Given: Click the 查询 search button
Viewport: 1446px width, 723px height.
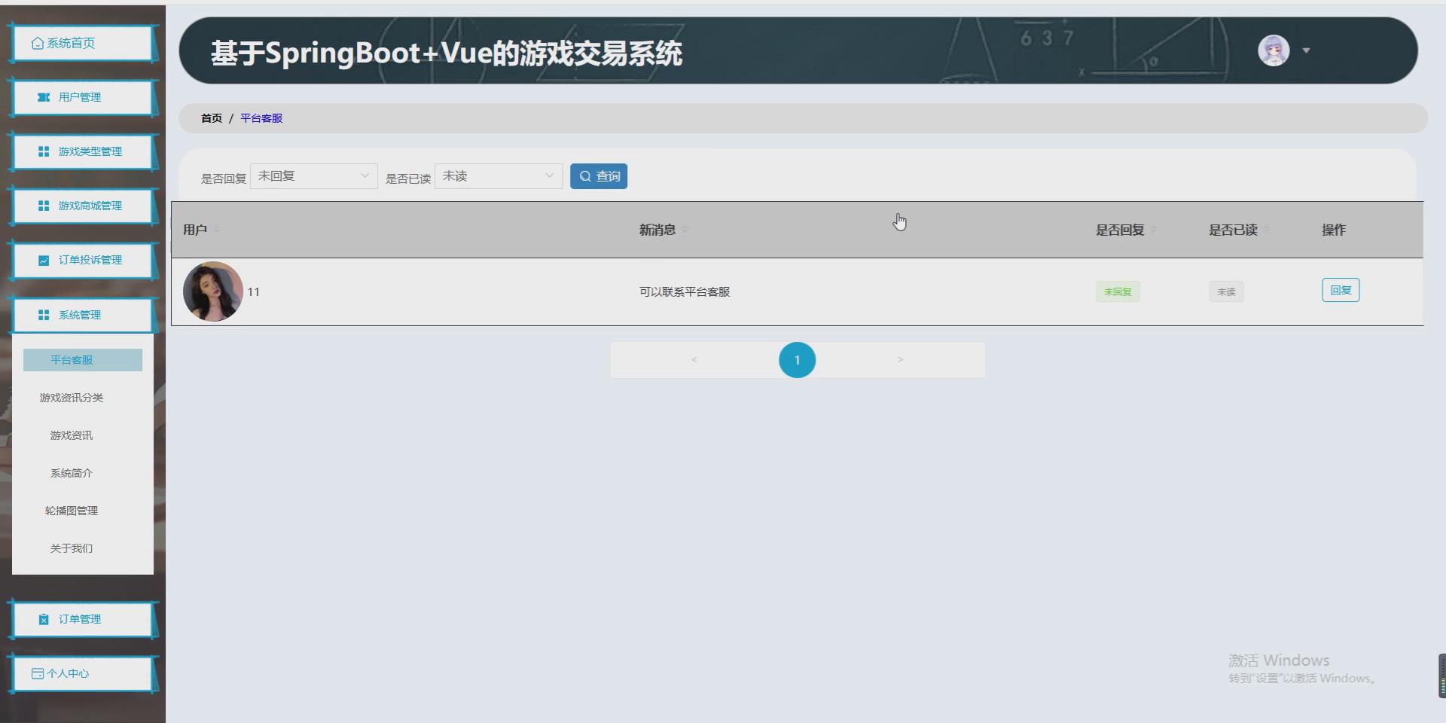Looking at the screenshot, I should point(599,175).
